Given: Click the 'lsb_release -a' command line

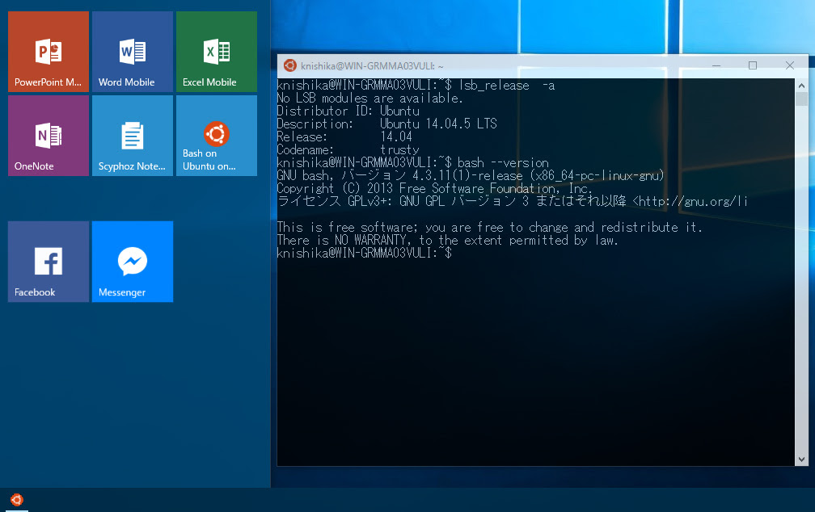Looking at the screenshot, I should (x=416, y=85).
